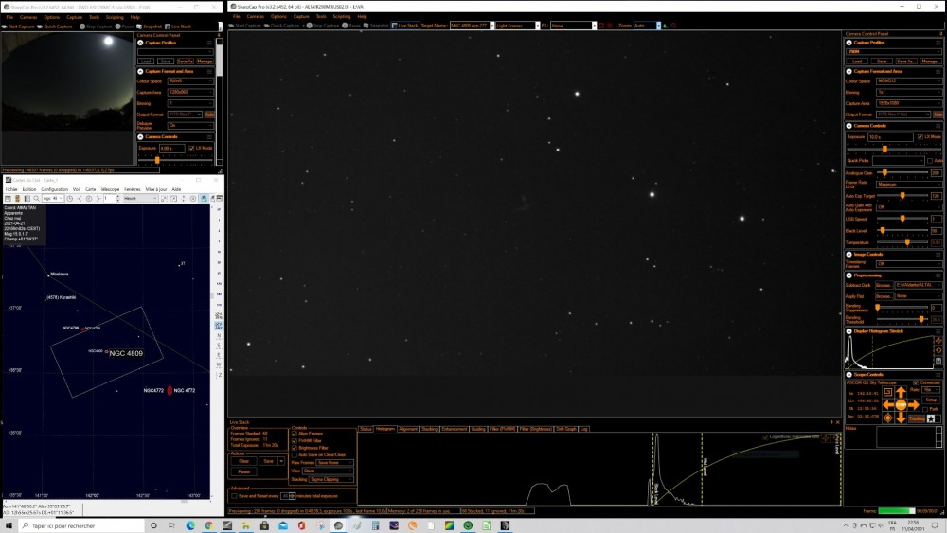Switch to the Alignment tab
The image size is (947, 533).
coord(408,429)
